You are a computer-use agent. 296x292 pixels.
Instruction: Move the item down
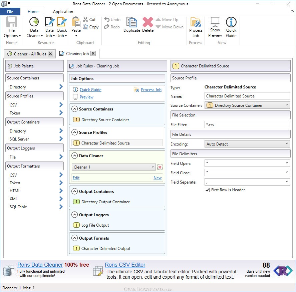click(170, 27)
